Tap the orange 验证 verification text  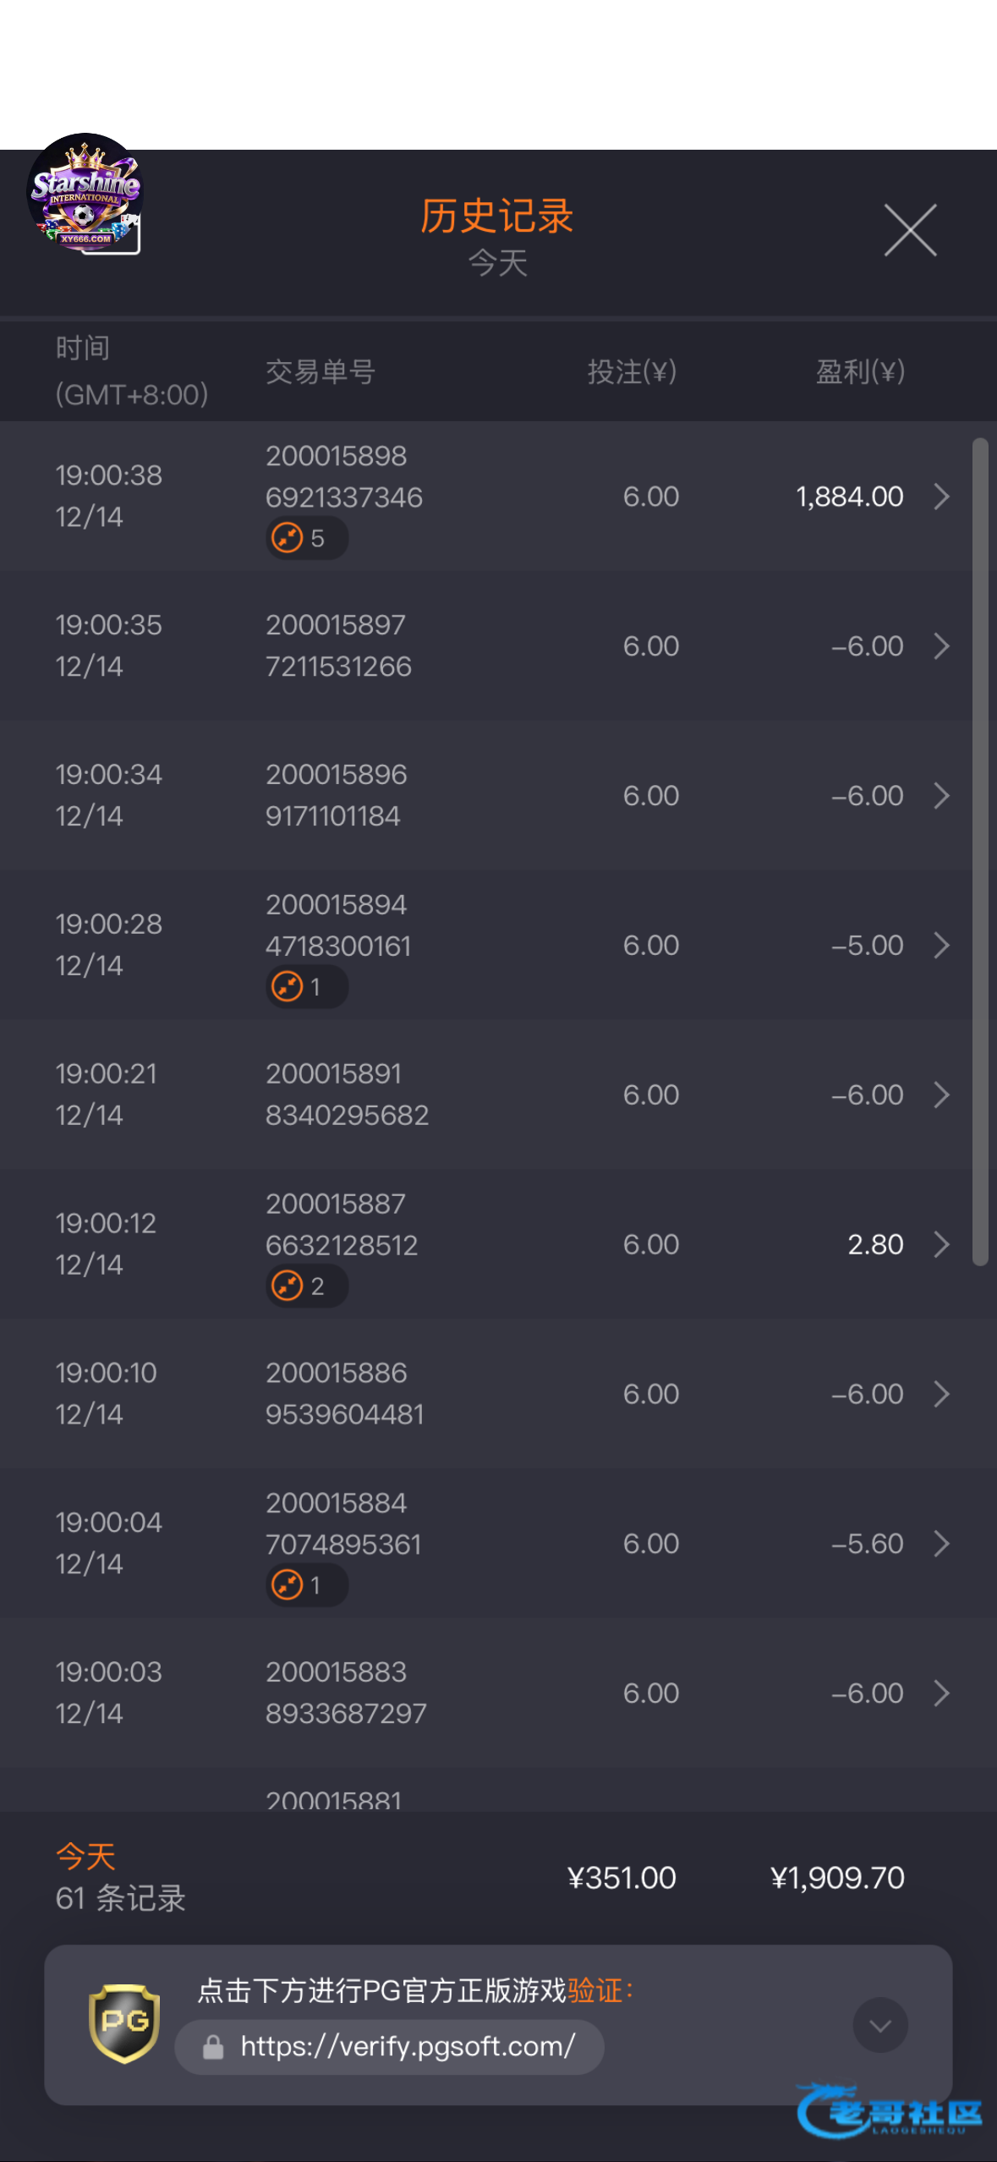[595, 1990]
